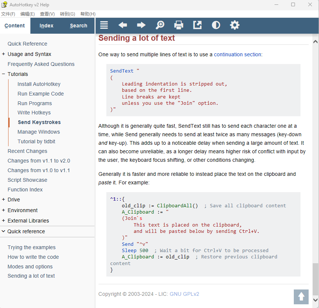Follow the continuation section link
Image resolution: width=319 pixels, height=308 pixels.
click(237, 54)
